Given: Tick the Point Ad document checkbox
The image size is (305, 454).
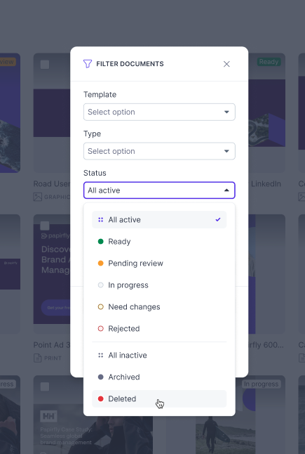Looking at the screenshot, I should tap(45, 226).
